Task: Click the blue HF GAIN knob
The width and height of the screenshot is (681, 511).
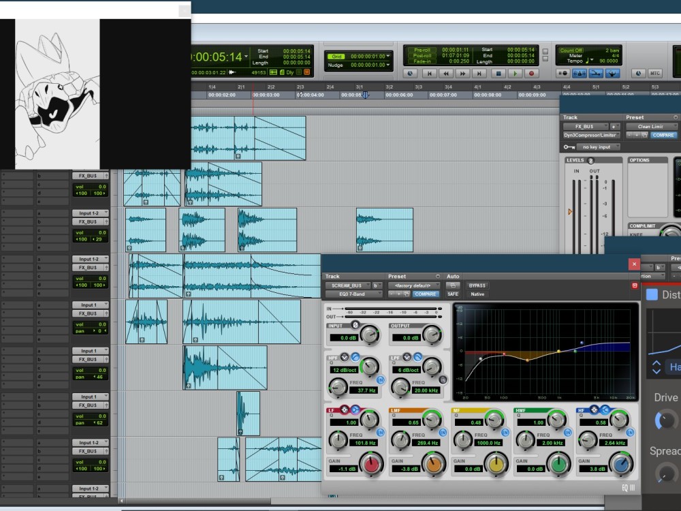Action: tap(621, 464)
